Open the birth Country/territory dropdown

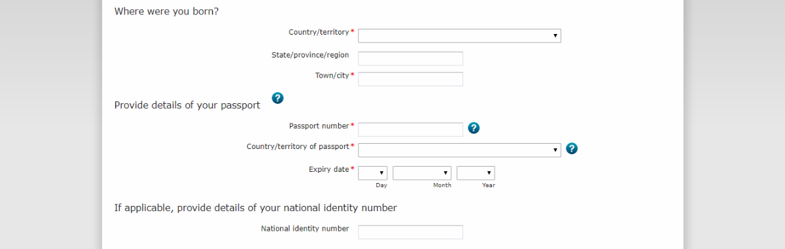(459, 35)
